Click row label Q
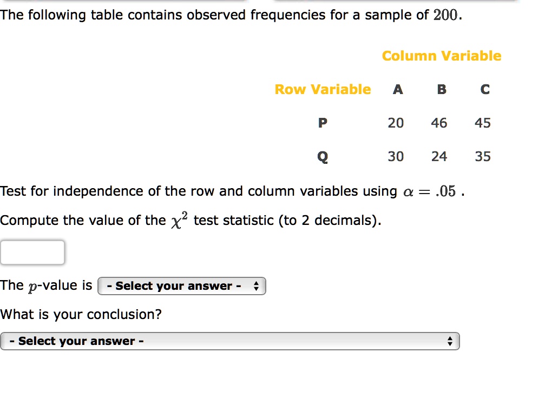This screenshot has width=538, height=399. pyautogui.click(x=323, y=157)
